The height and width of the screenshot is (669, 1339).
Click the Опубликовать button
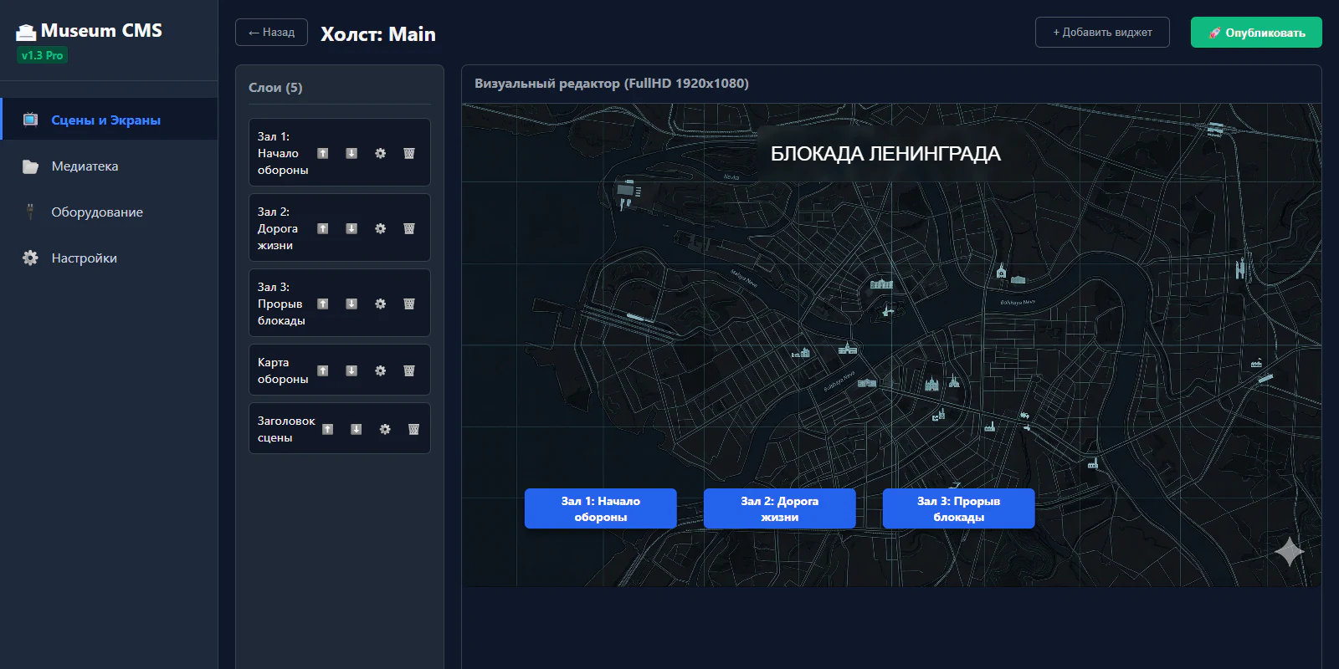(x=1256, y=33)
